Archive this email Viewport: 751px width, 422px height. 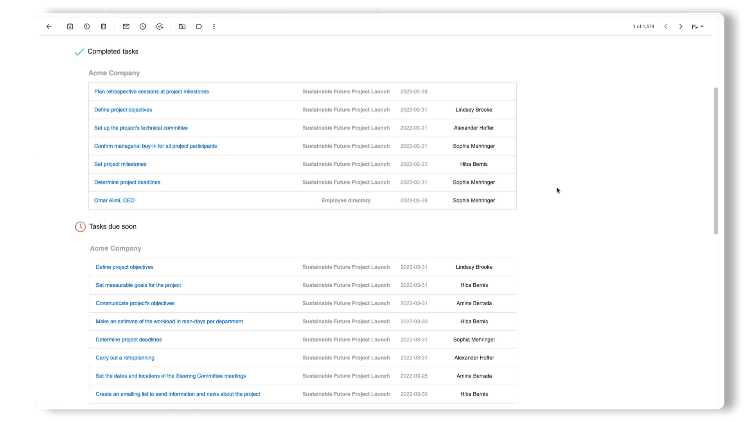click(70, 27)
